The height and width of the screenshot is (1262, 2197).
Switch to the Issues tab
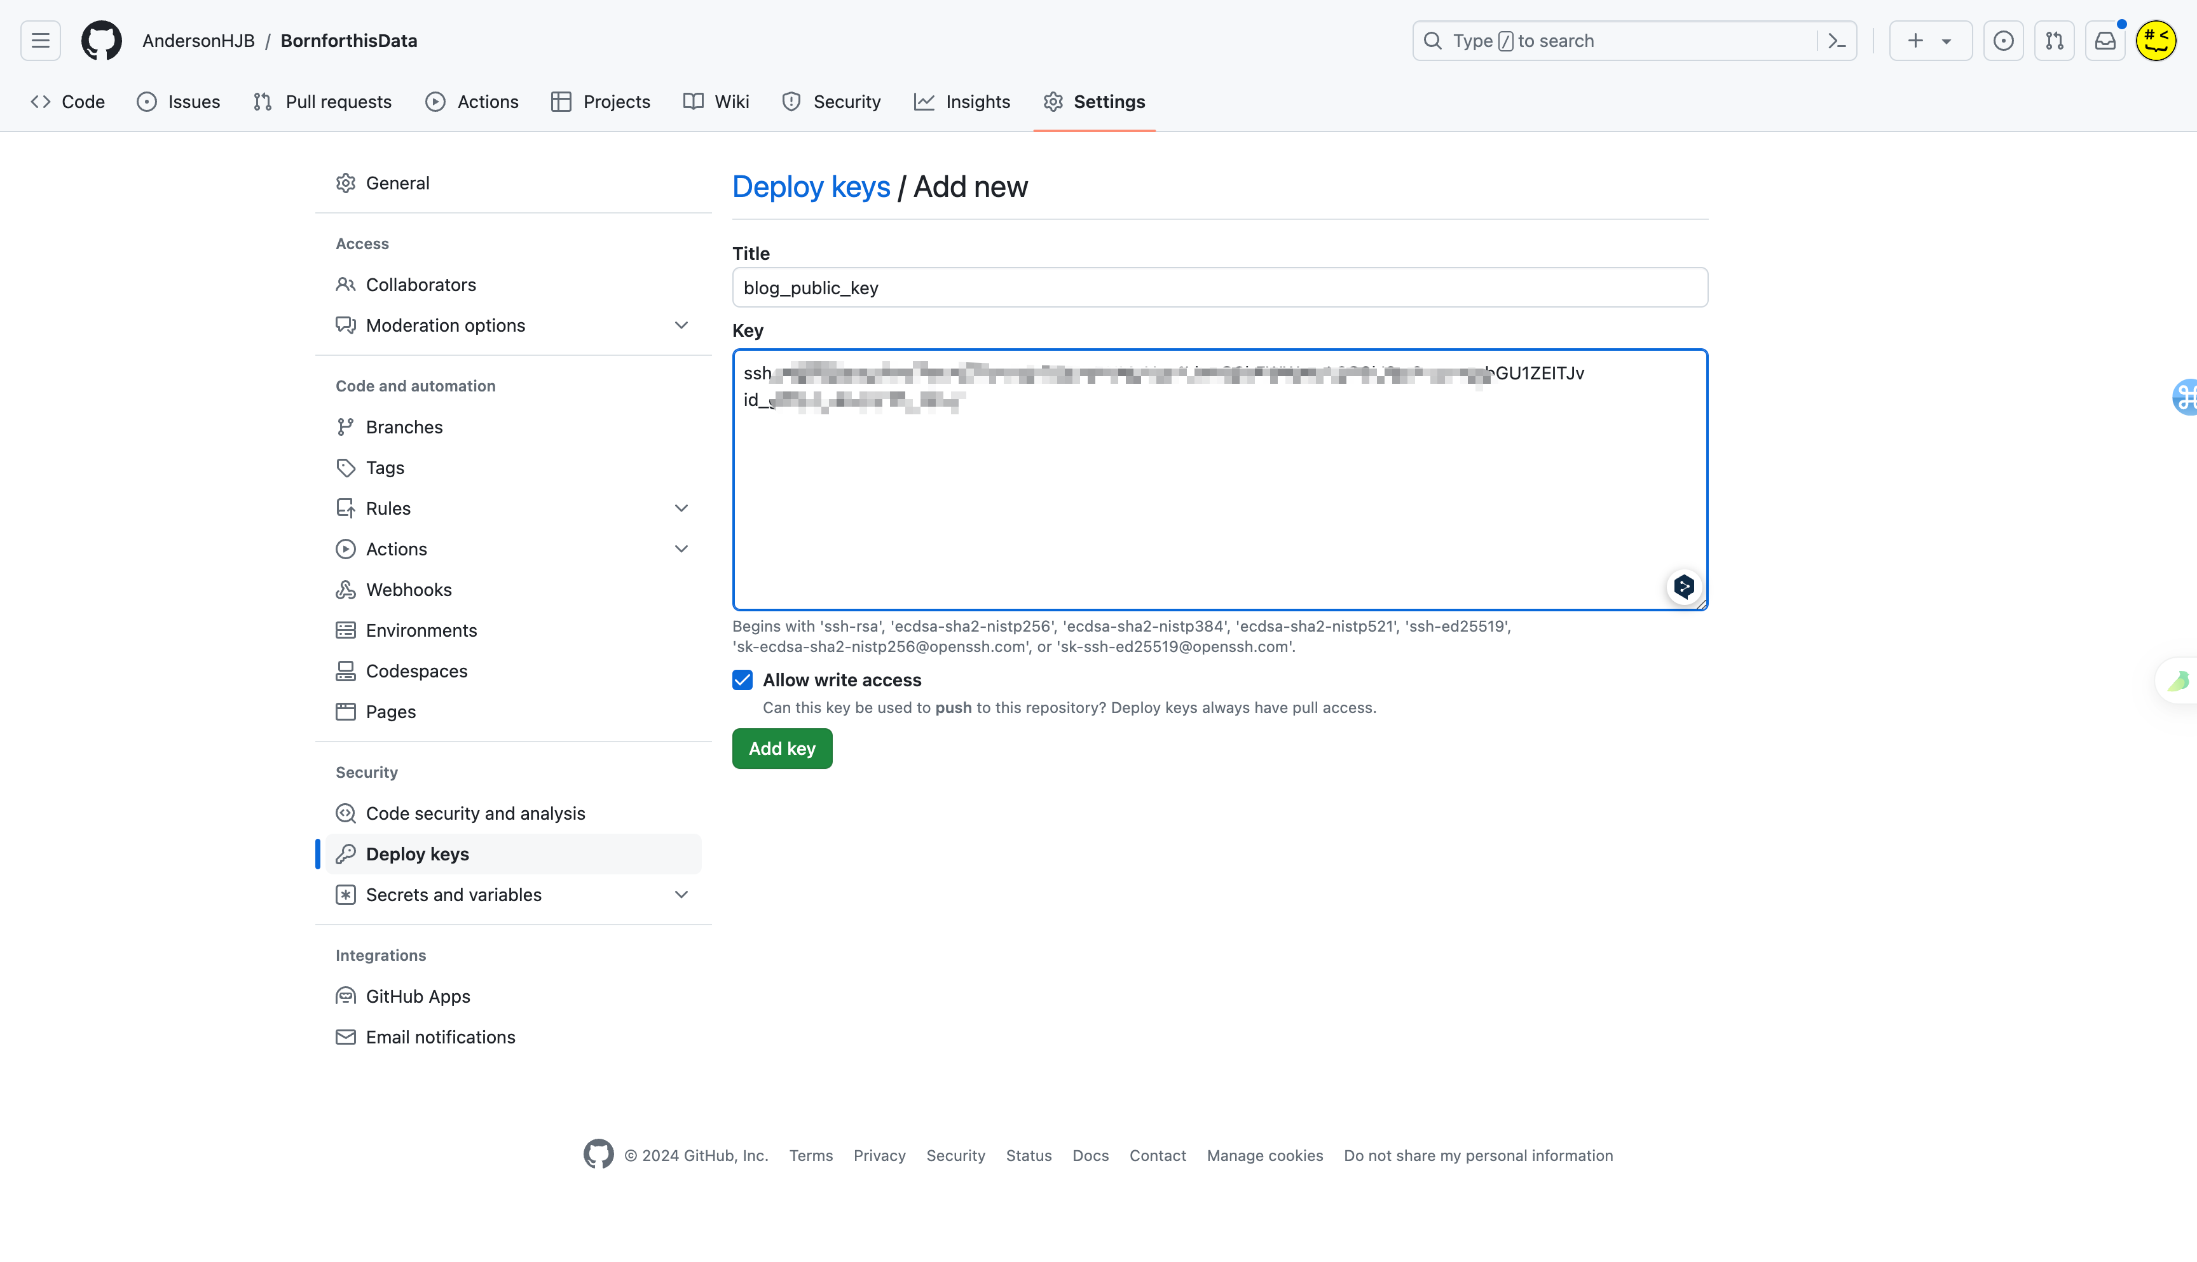point(179,102)
